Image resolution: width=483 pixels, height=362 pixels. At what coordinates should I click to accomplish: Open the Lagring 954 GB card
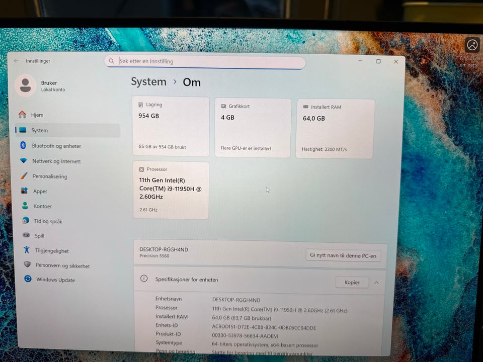tap(171, 127)
